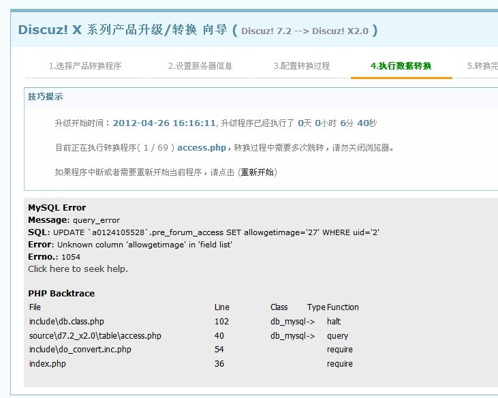The height and width of the screenshot is (398, 498).
Task: Click the Message: query_error line
Action: click(74, 220)
